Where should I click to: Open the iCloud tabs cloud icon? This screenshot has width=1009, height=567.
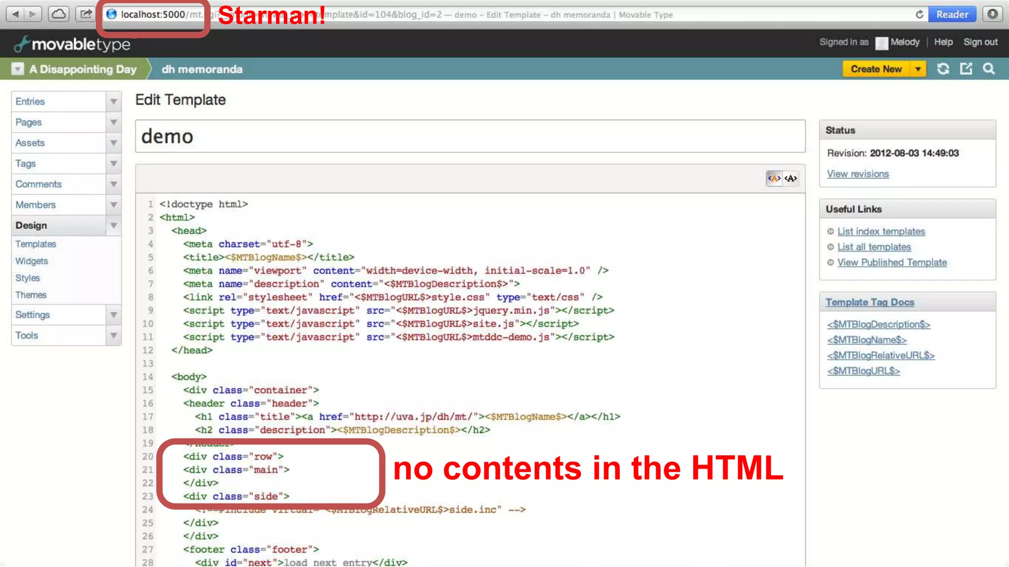click(59, 14)
